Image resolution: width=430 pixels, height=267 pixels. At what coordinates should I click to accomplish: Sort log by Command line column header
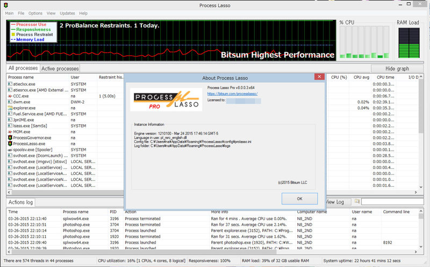[x=400, y=212]
